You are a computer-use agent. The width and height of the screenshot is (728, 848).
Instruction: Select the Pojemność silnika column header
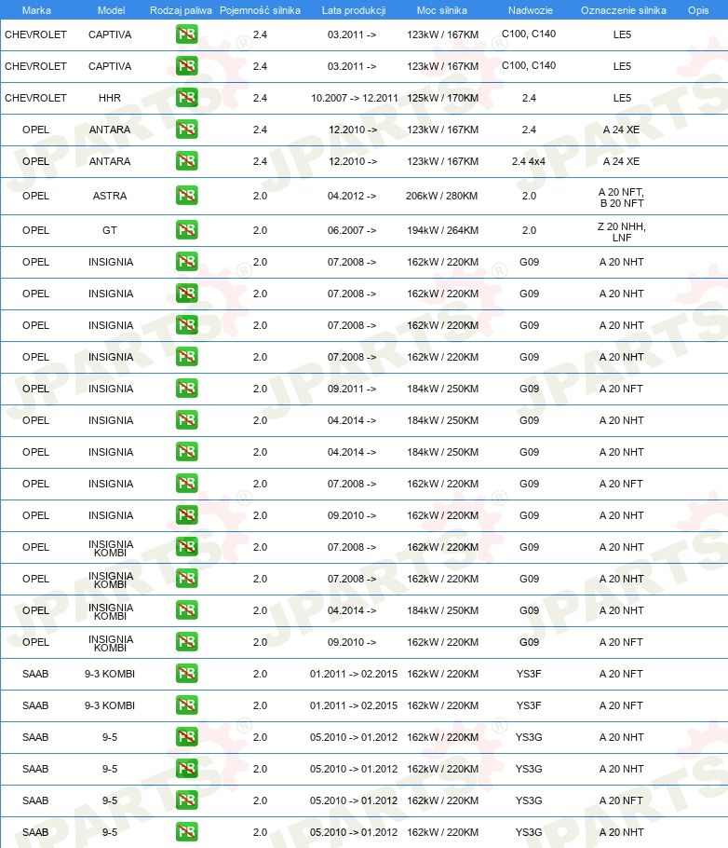pyautogui.click(x=260, y=10)
